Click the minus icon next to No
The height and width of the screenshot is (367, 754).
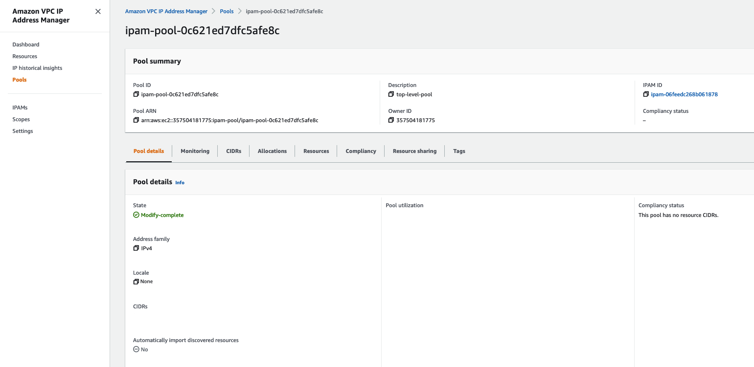[x=136, y=349]
